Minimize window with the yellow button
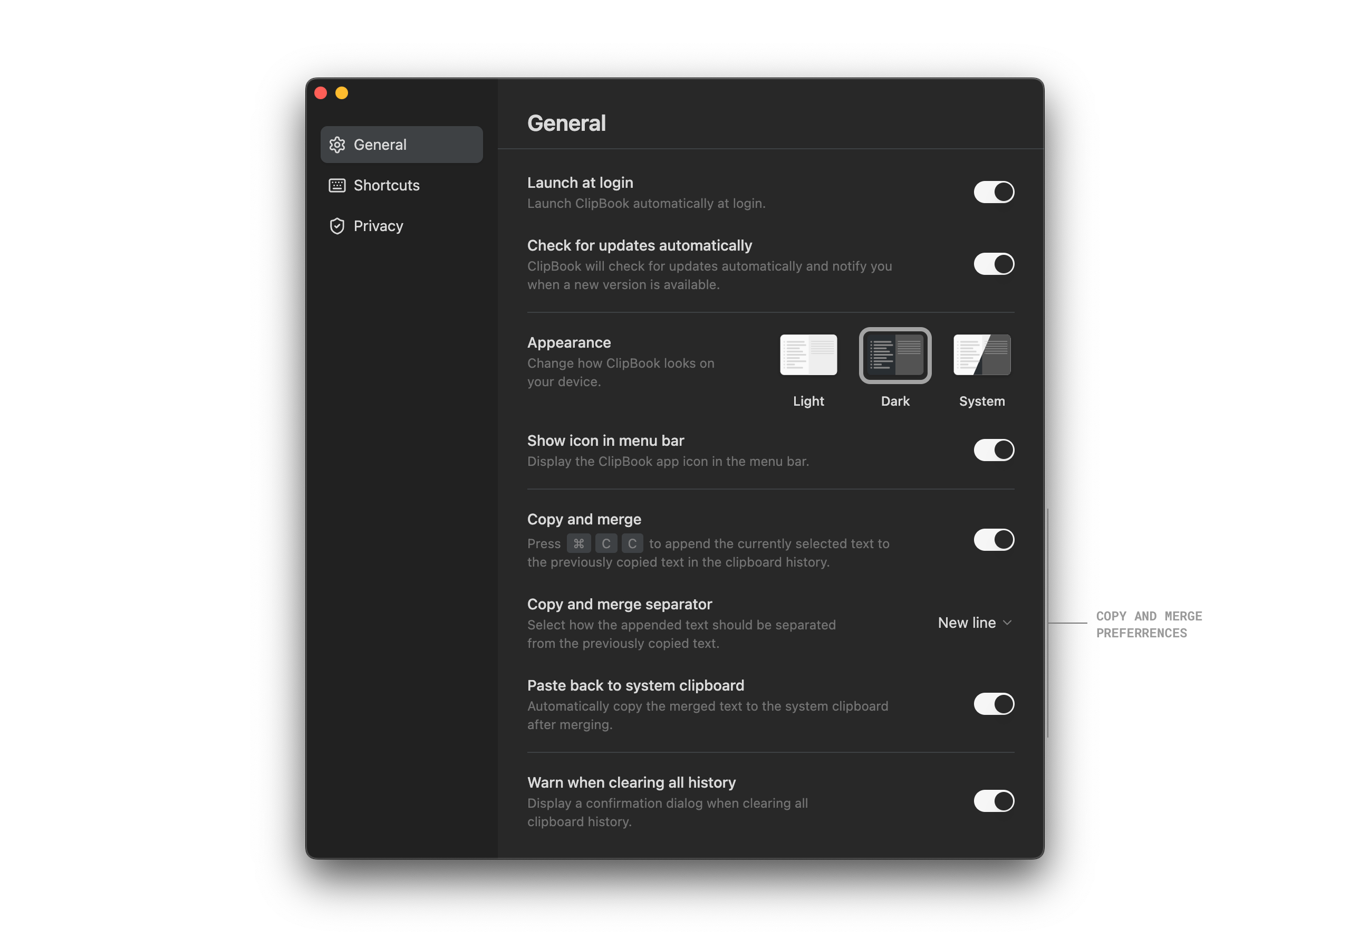Image resolution: width=1350 pixels, height=937 pixels. click(x=342, y=93)
